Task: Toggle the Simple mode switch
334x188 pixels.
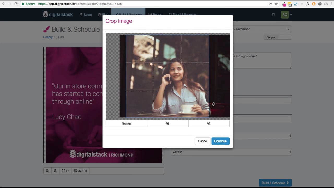Action: (278, 37)
